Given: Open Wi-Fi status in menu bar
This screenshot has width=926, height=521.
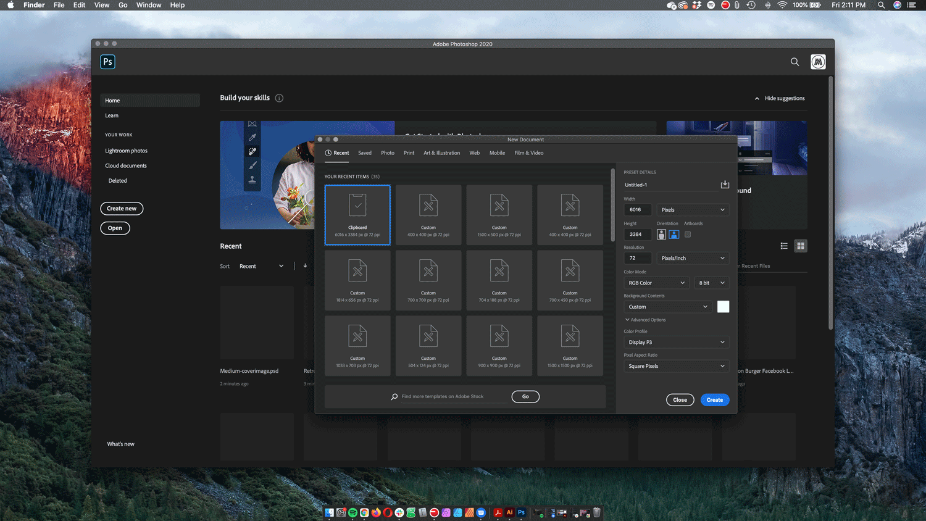Looking at the screenshot, I should tap(782, 5).
